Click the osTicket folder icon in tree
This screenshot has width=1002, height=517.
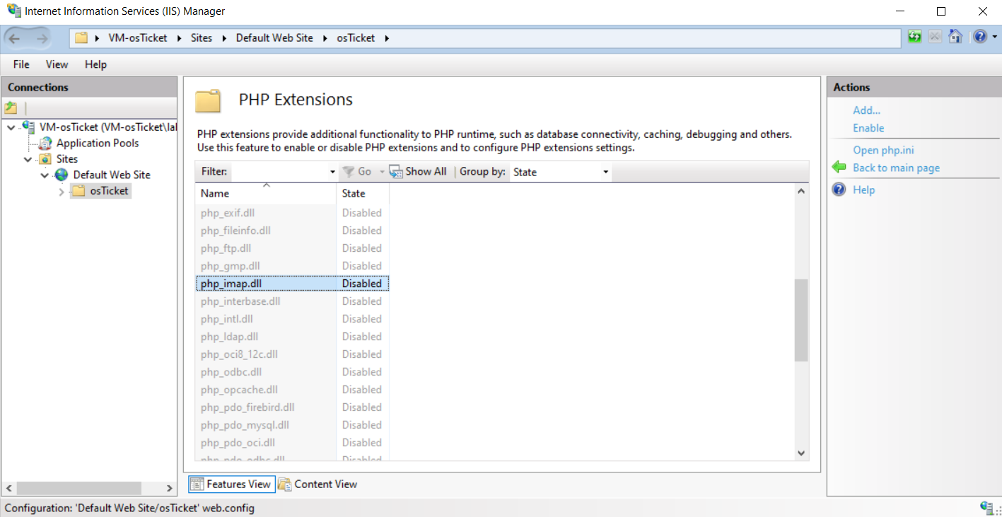click(78, 191)
